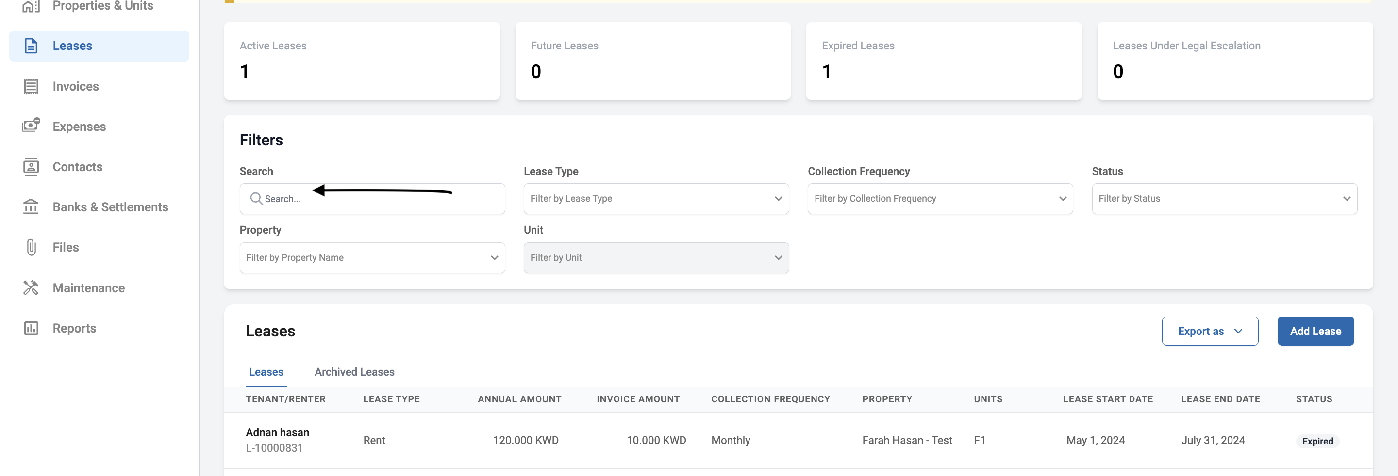The height and width of the screenshot is (476, 1398).
Task: Switch to Archived Leases tab
Action: (354, 372)
